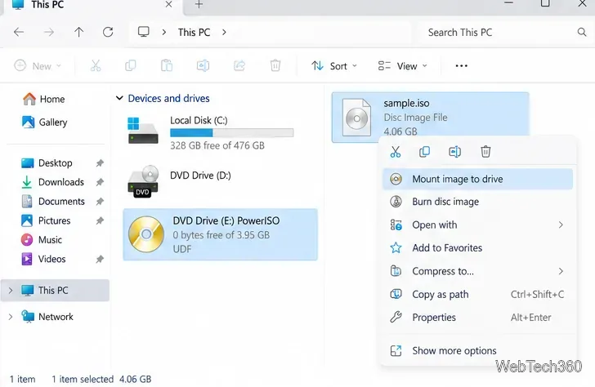Open the View dropdown menu
595x387 pixels.
coord(403,66)
